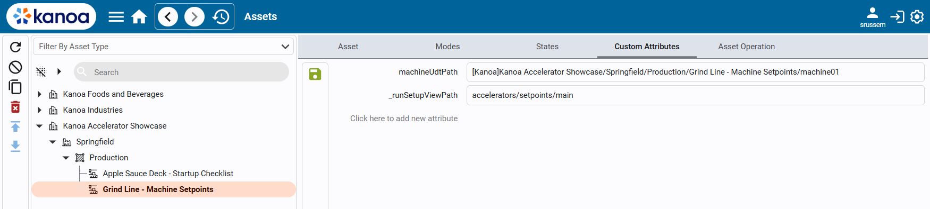The image size is (930, 209).
Task: Switch to the Asset tab
Action: tap(348, 47)
